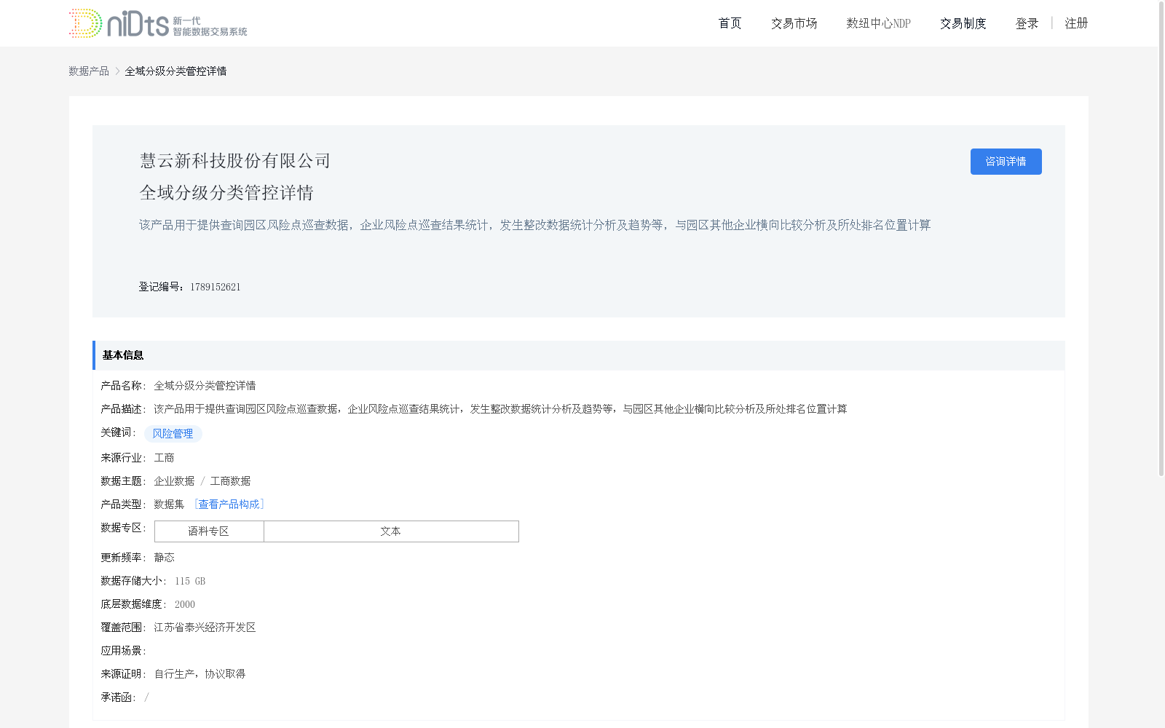
Task: Open the 首页 menu item
Action: coord(730,23)
